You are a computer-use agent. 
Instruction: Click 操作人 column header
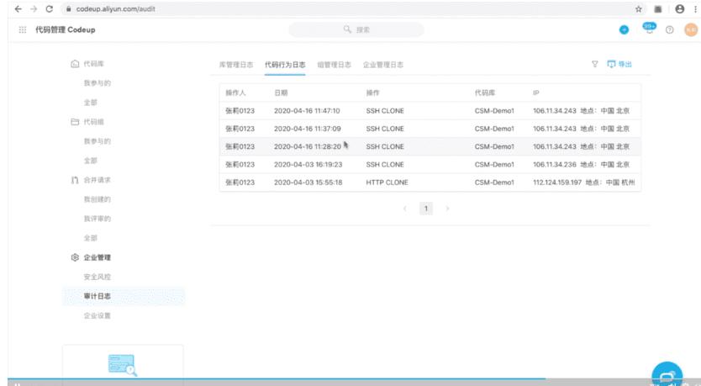pyautogui.click(x=235, y=93)
